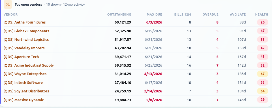Open [QDS] Aperture Tech vendor
The height and width of the screenshot is (108, 272).
(21, 57)
